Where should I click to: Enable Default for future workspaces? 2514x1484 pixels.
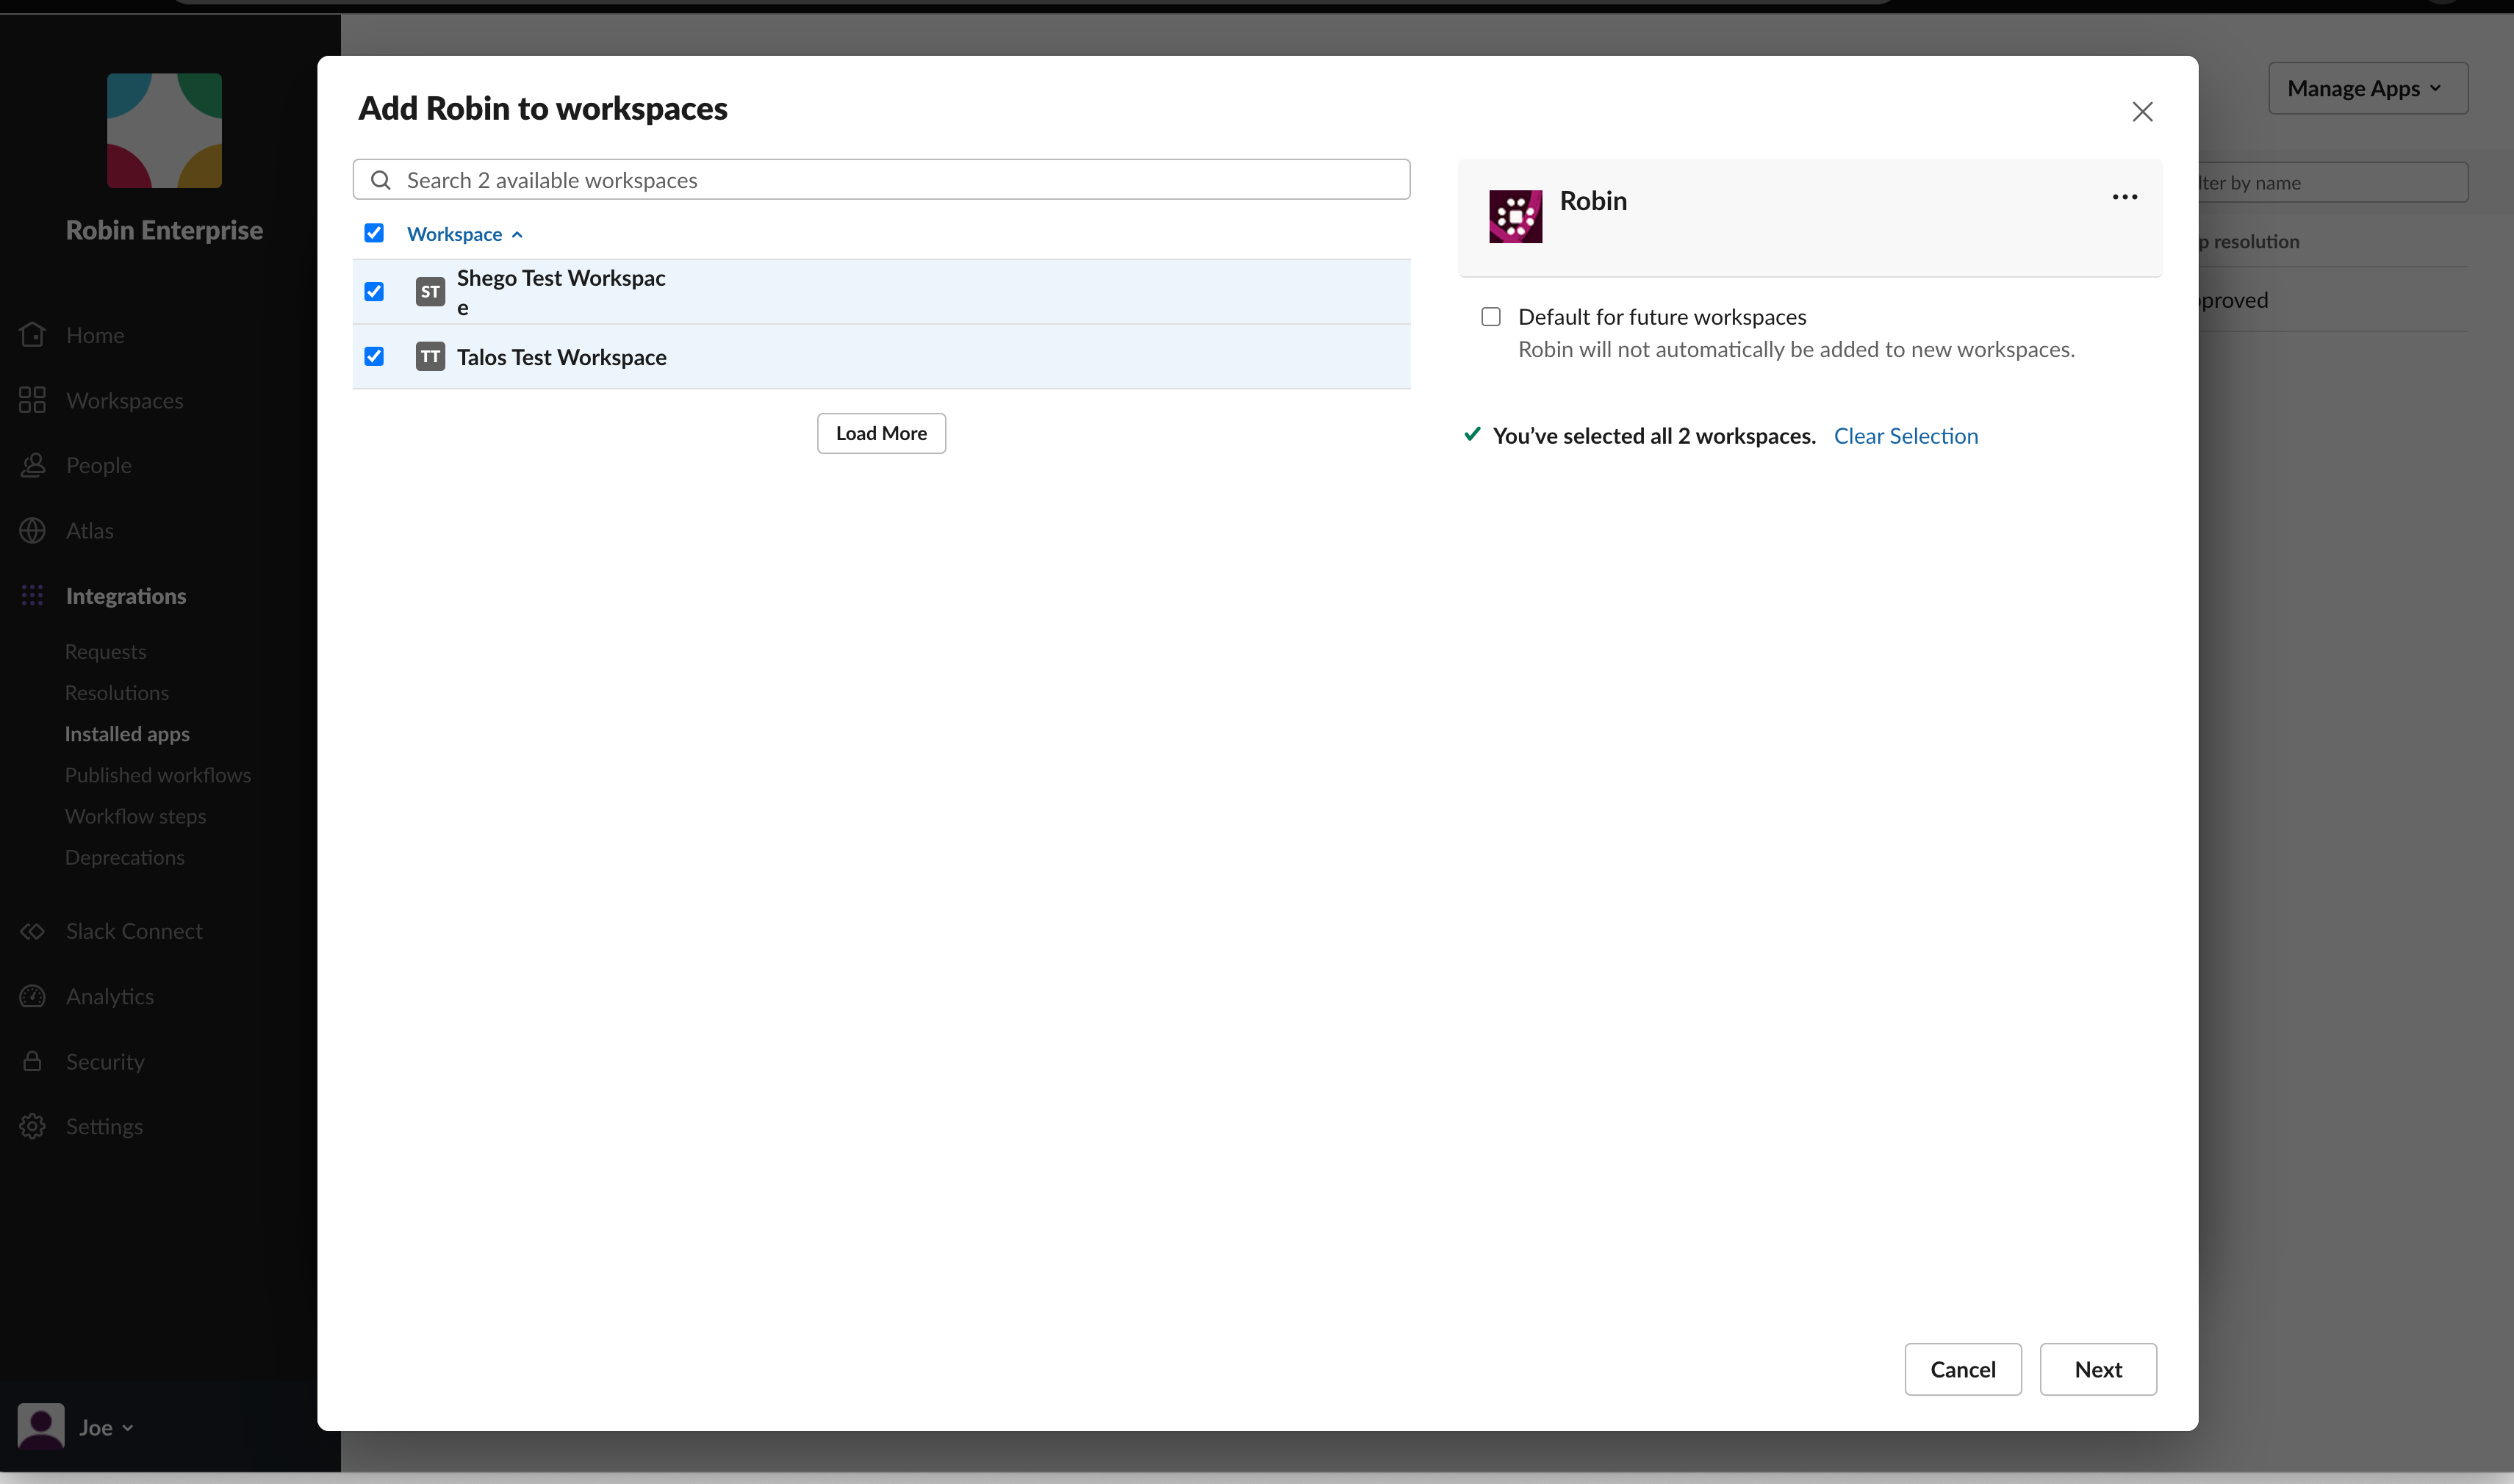(x=1490, y=316)
